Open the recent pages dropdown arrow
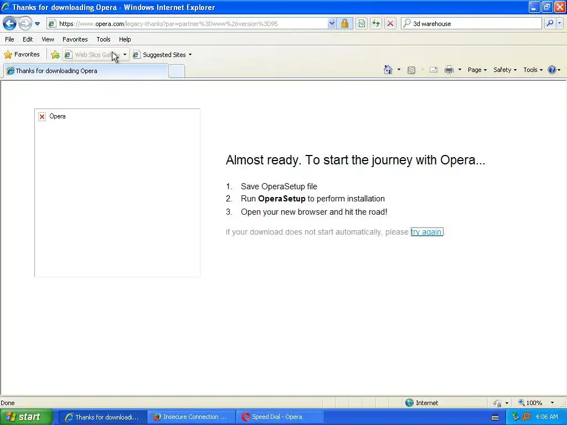This screenshot has height=425, width=567. coord(37,24)
